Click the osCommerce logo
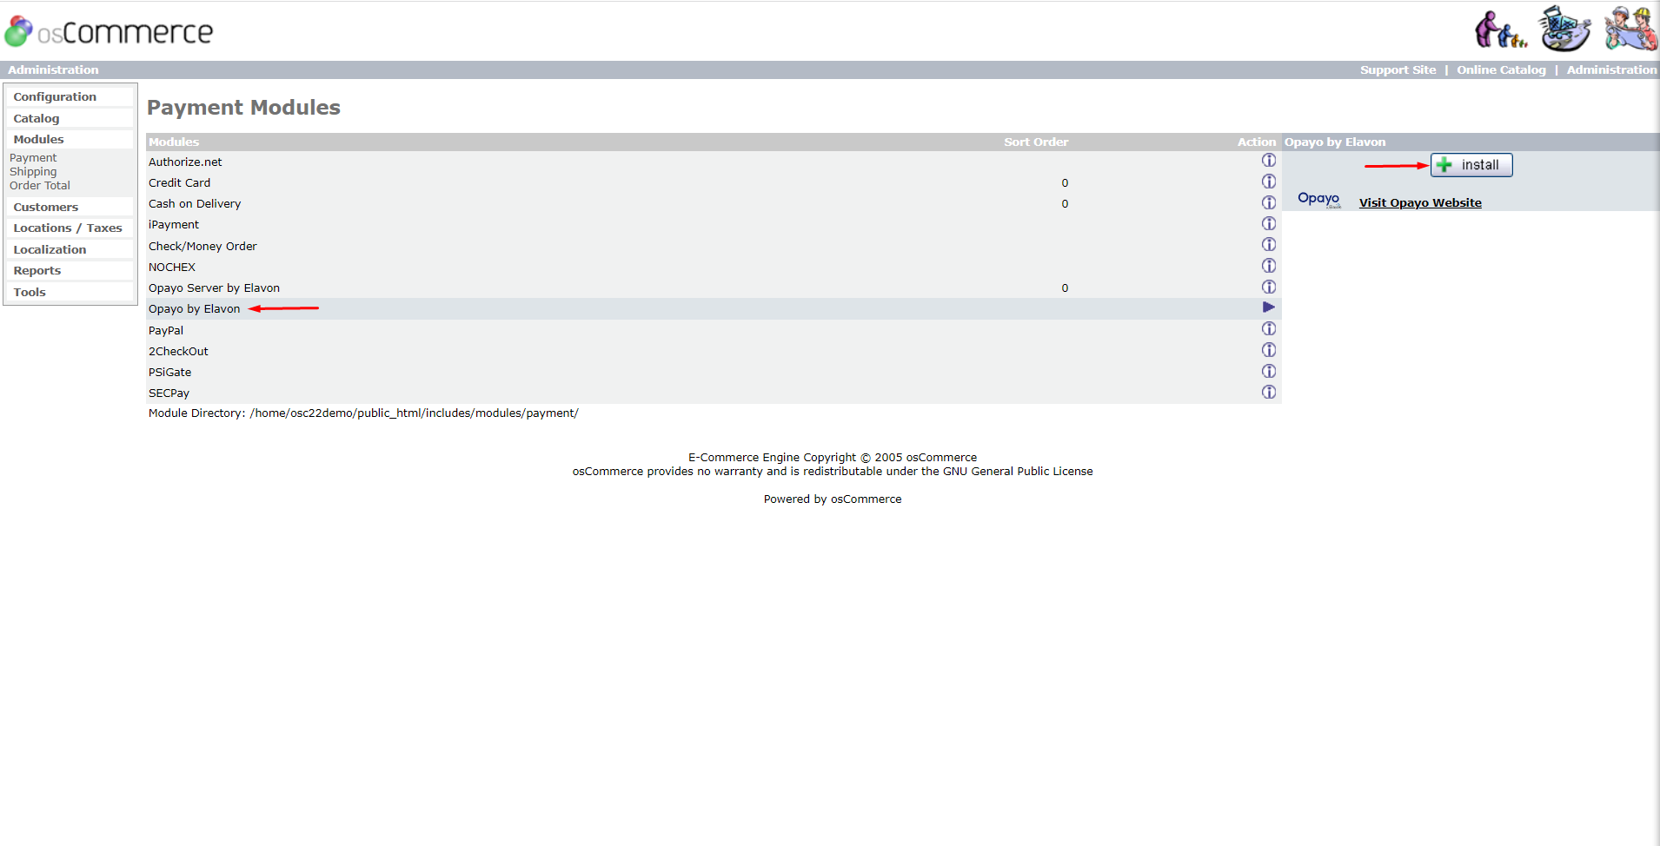Screen dimensions: 1660x846 pyautogui.click(x=109, y=31)
